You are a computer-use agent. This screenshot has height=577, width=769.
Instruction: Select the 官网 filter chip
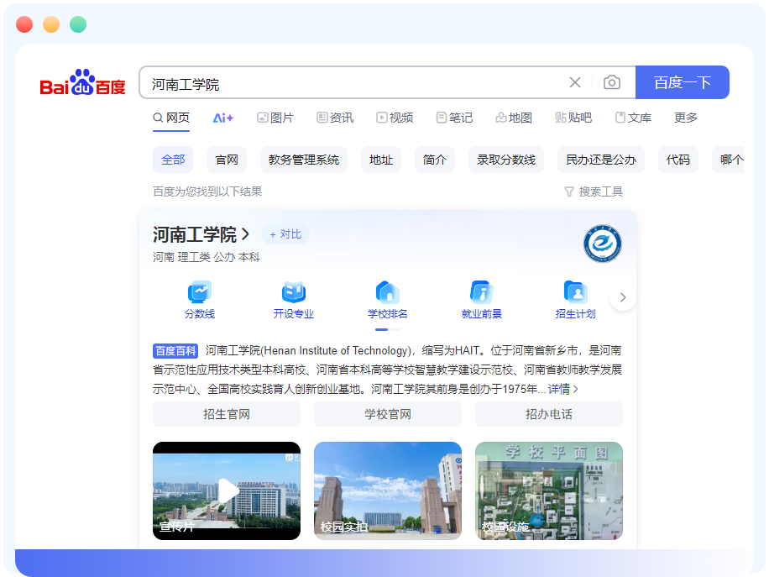227,160
